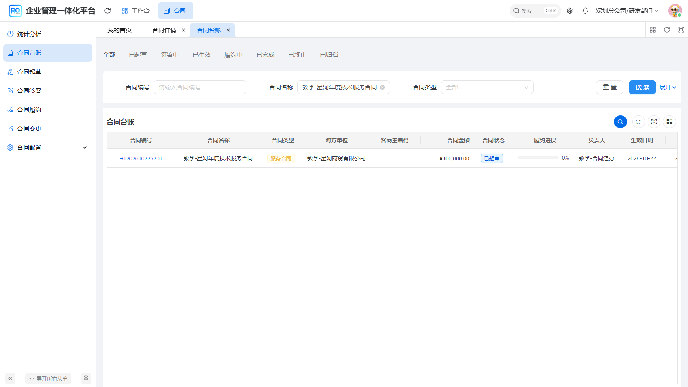Open the column settings icon

pyautogui.click(x=670, y=122)
